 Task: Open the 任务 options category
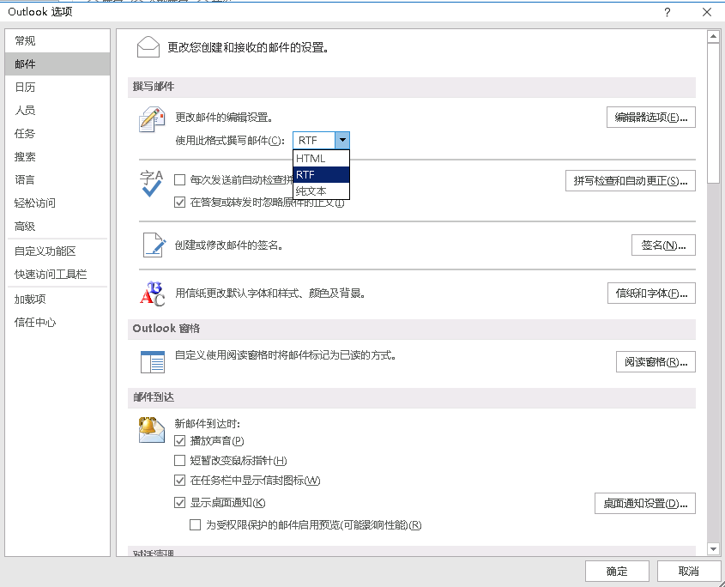click(57, 133)
